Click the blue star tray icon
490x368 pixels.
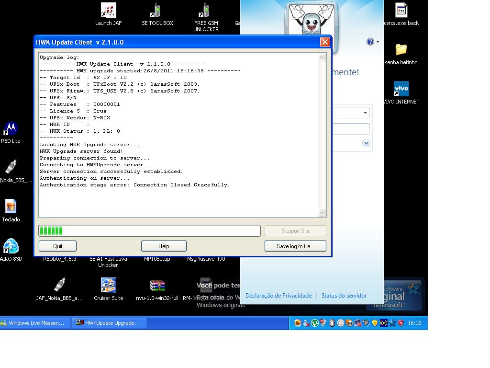pos(392,323)
